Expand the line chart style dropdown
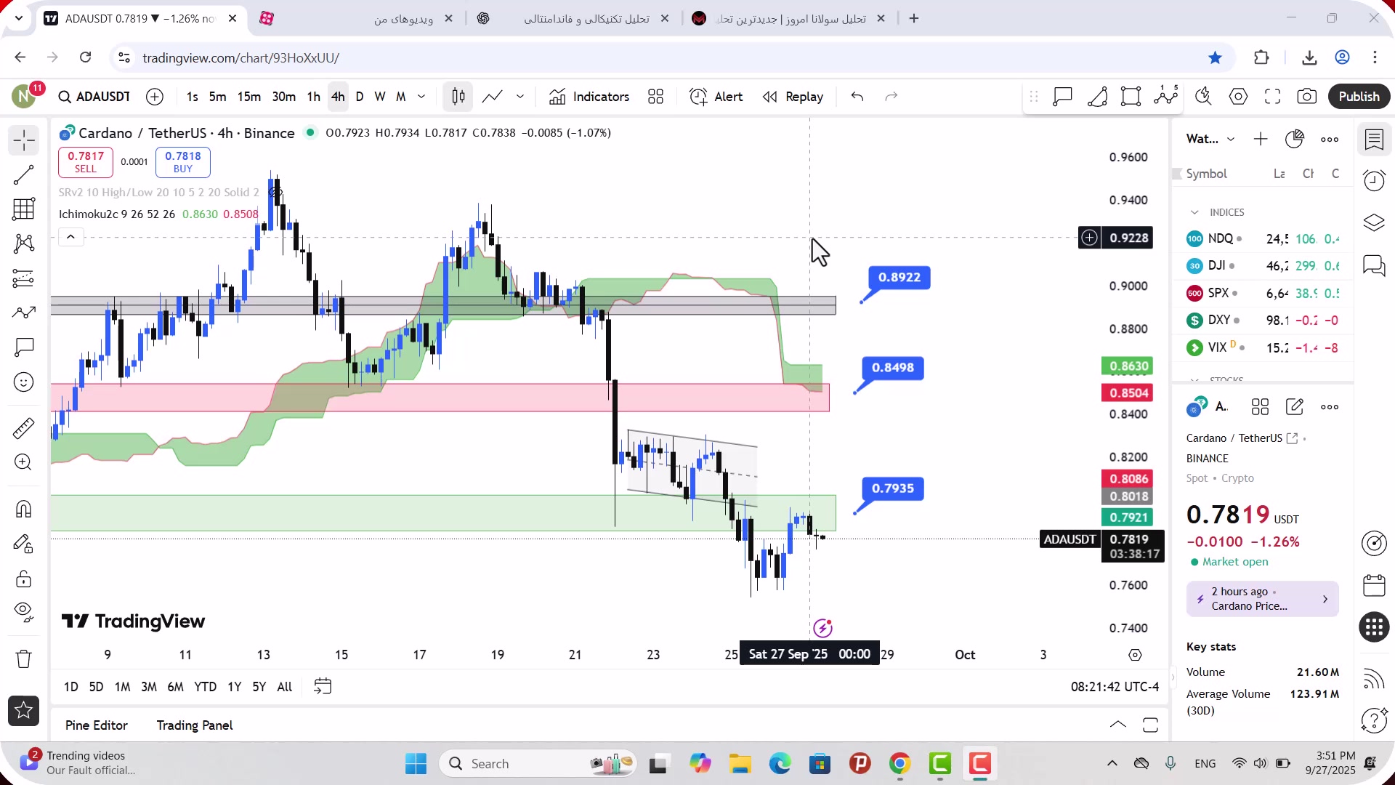The height and width of the screenshot is (785, 1395). (520, 97)
